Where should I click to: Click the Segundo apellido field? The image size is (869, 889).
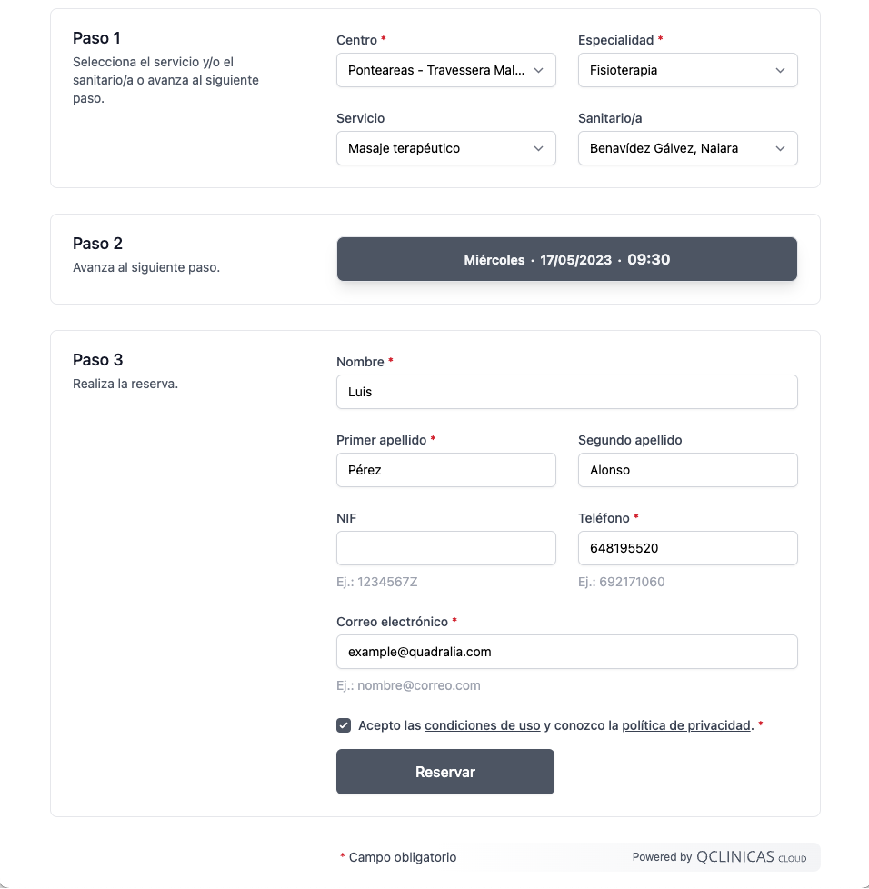click(687, 470)
